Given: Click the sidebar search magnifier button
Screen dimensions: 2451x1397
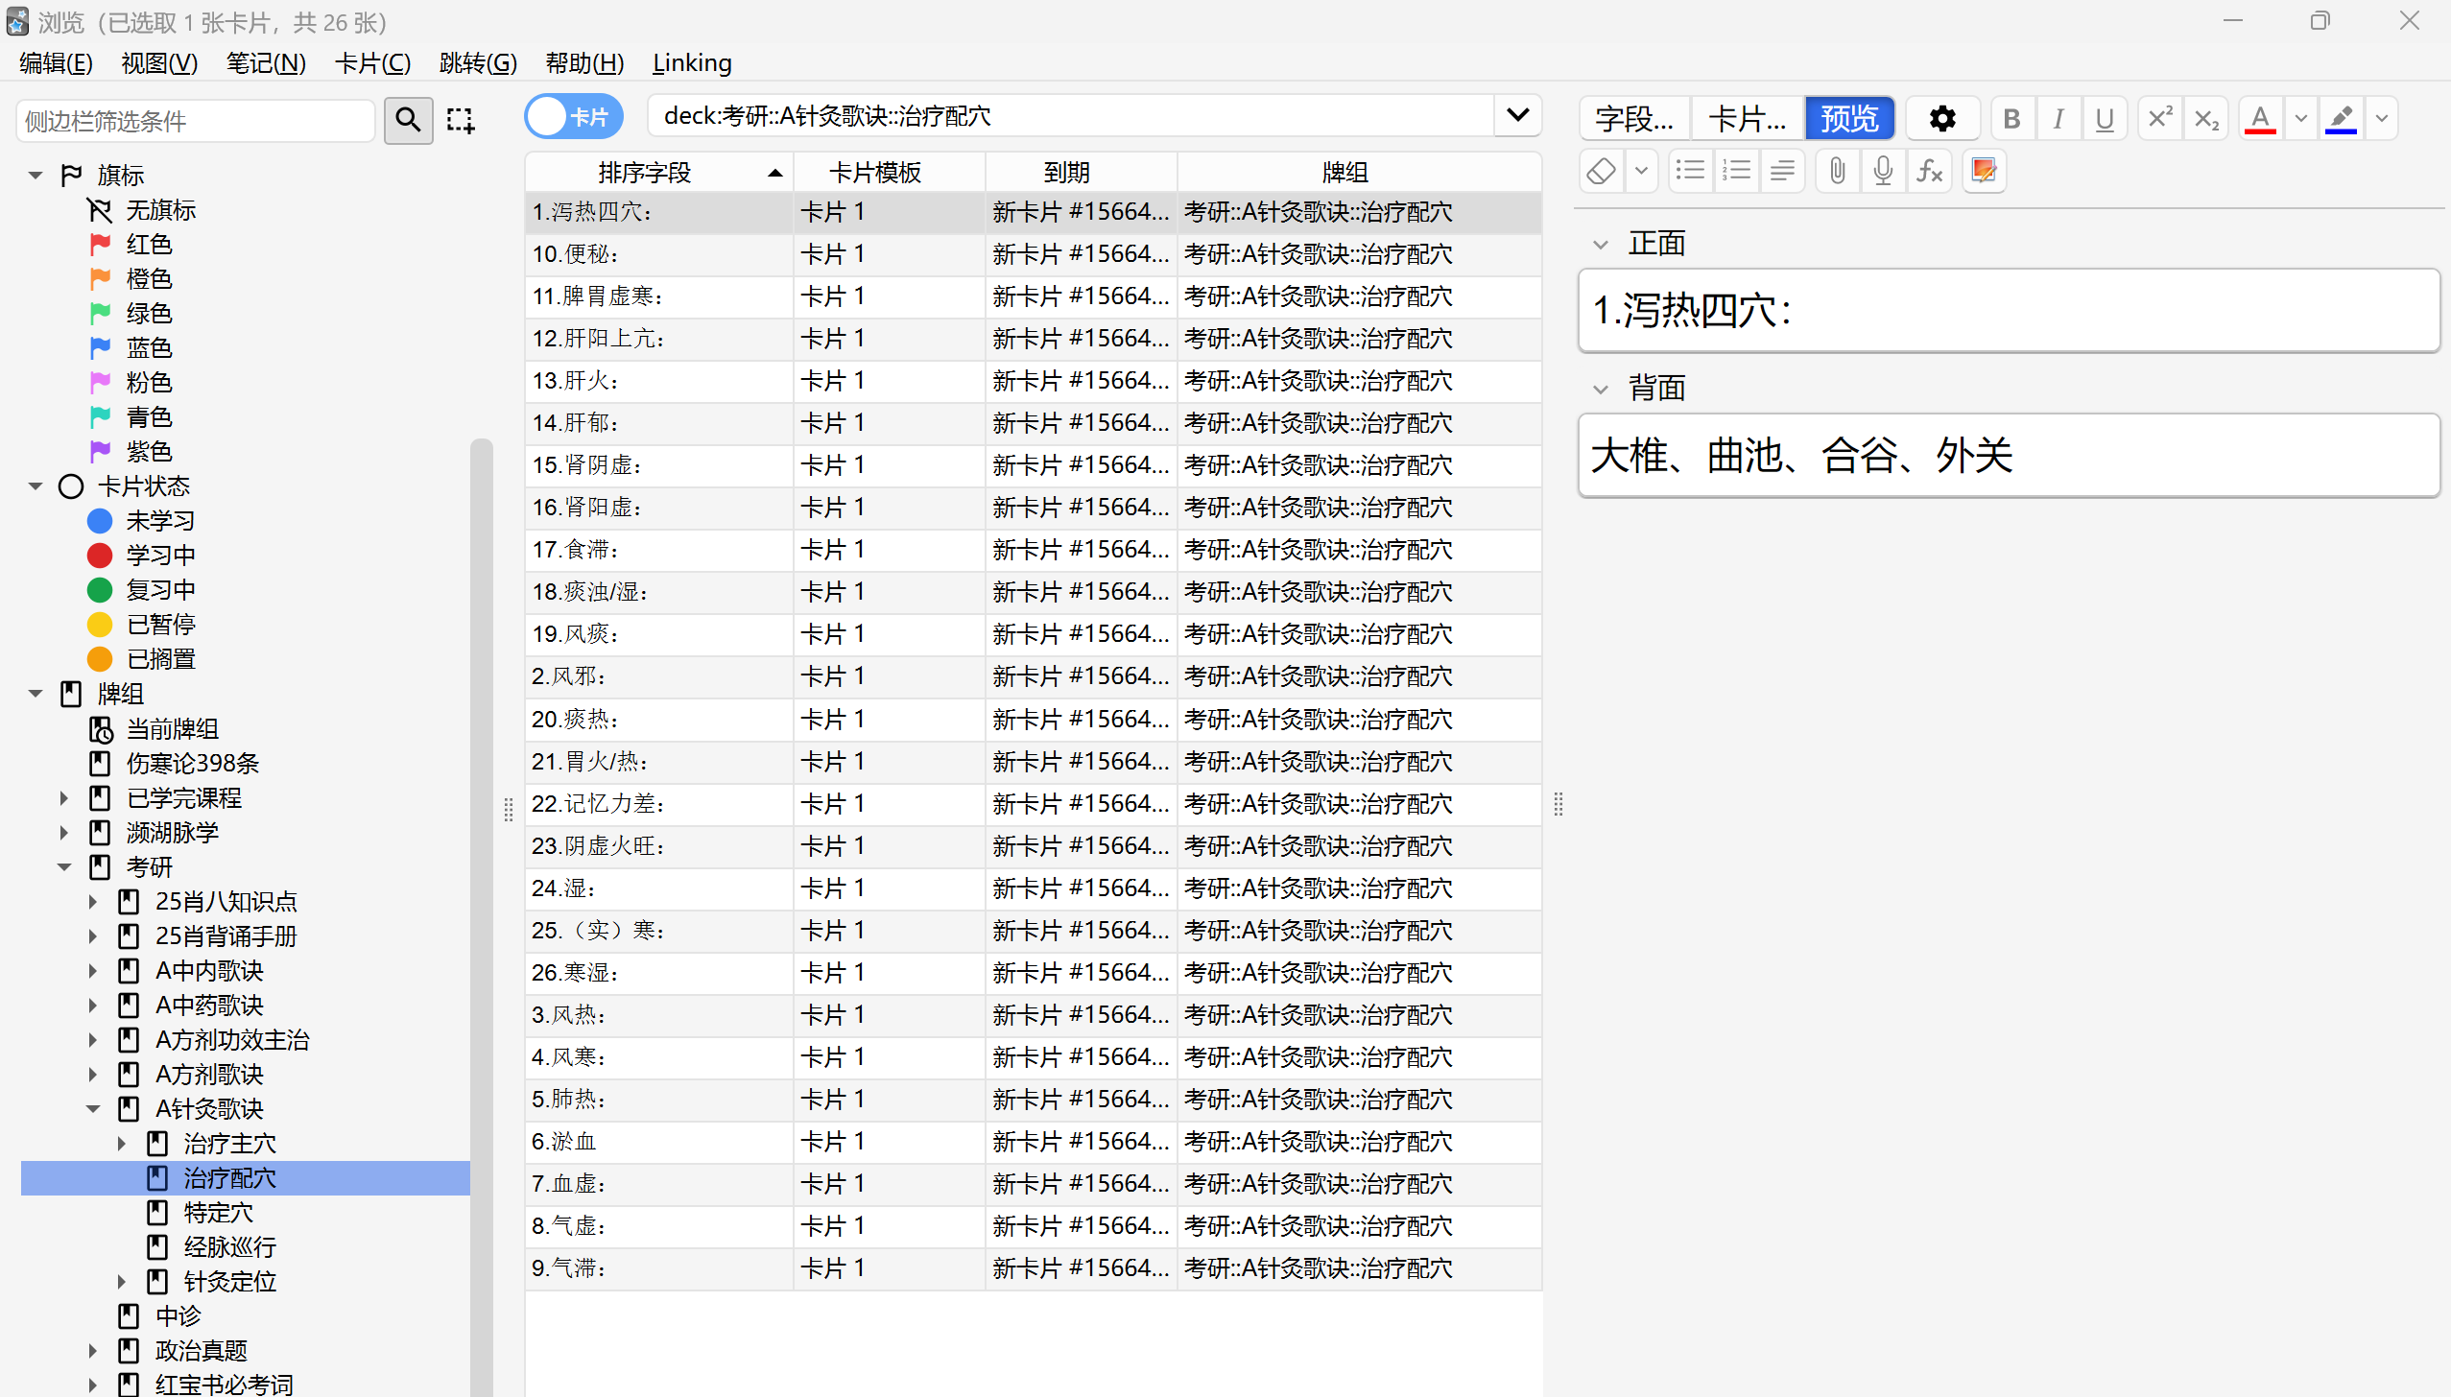Looking at the screenshot, I should 408,120.
